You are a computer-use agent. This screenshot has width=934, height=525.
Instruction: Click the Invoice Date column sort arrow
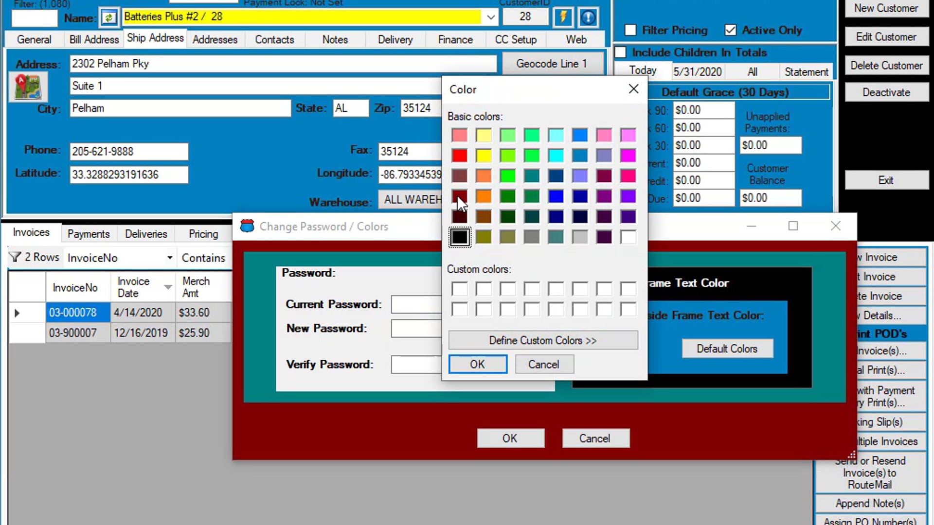tap(168, 287)
